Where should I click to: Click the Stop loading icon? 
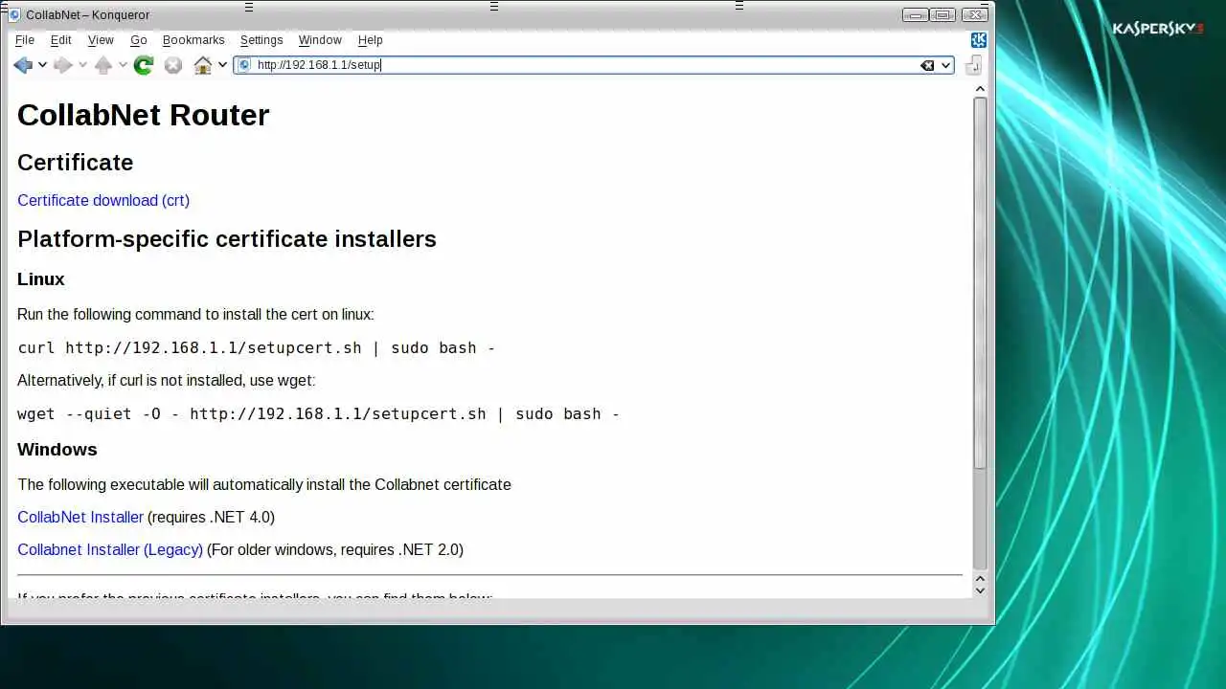coord(173,65)
